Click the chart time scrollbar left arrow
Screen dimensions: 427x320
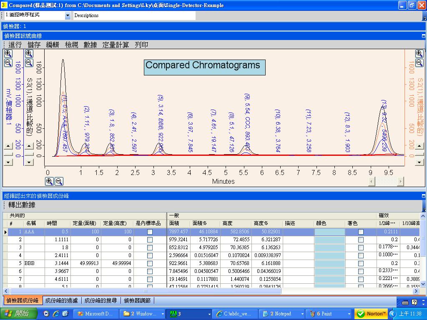pos(372,181)
